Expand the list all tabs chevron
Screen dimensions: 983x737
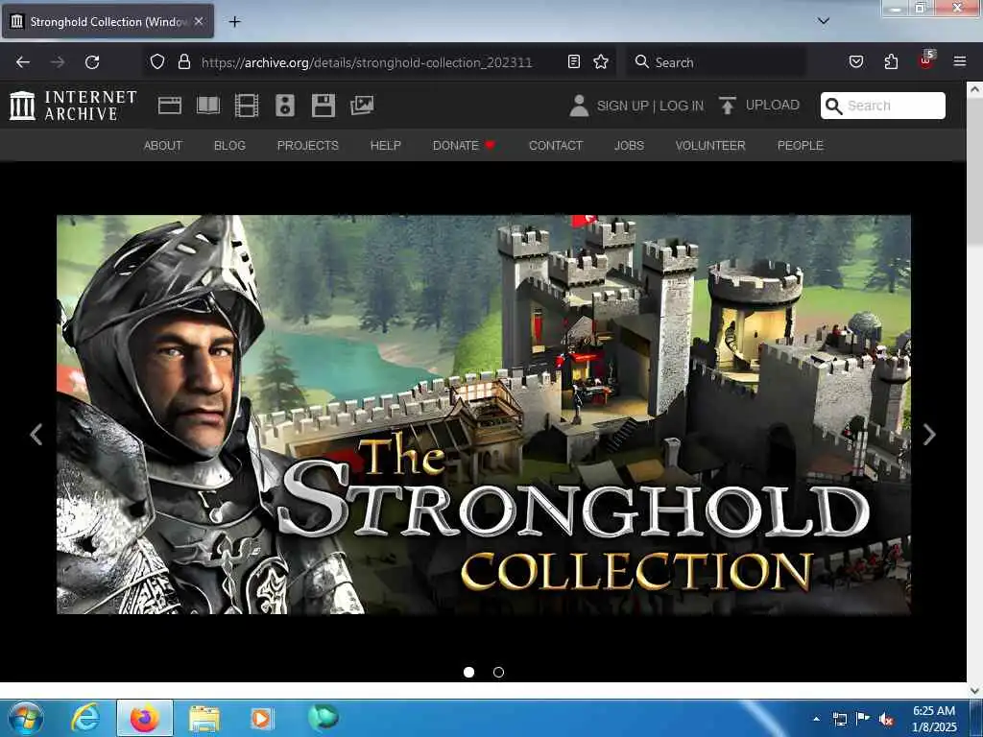824,21
